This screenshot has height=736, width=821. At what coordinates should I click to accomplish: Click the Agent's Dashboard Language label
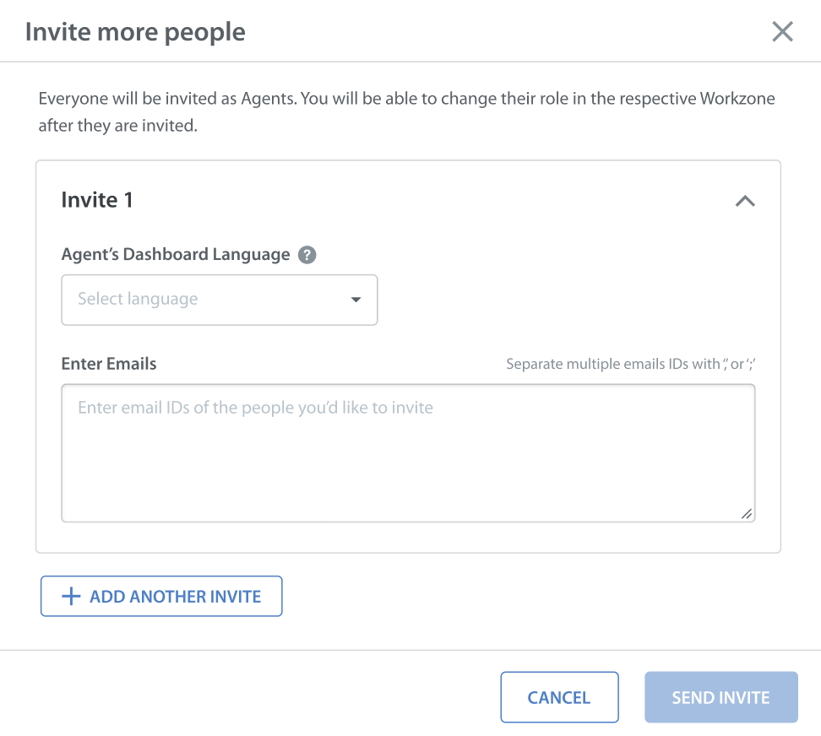[x=176, y=254]
